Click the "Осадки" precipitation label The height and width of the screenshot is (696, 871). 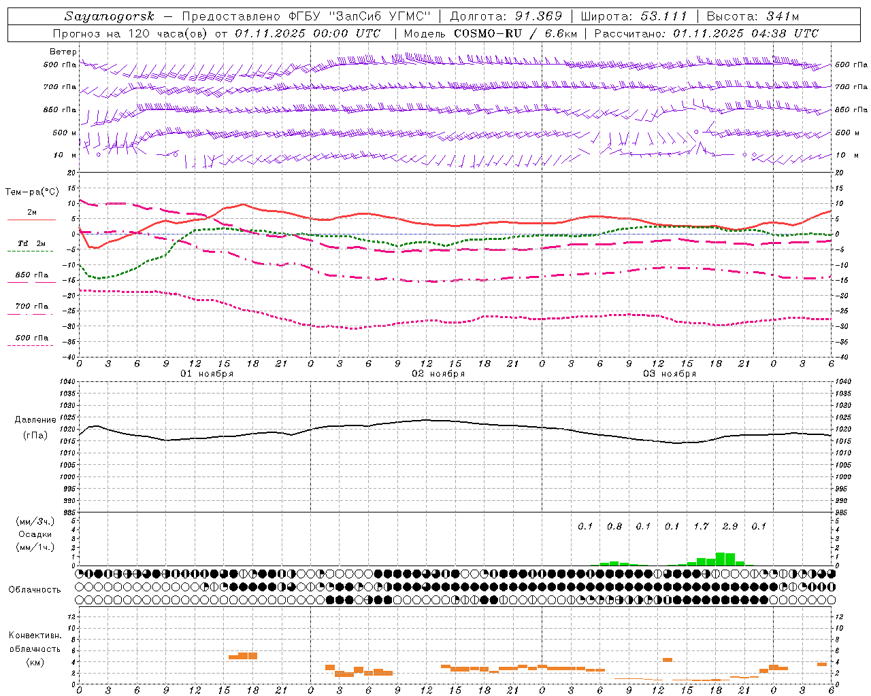click(x=35, y=534)
